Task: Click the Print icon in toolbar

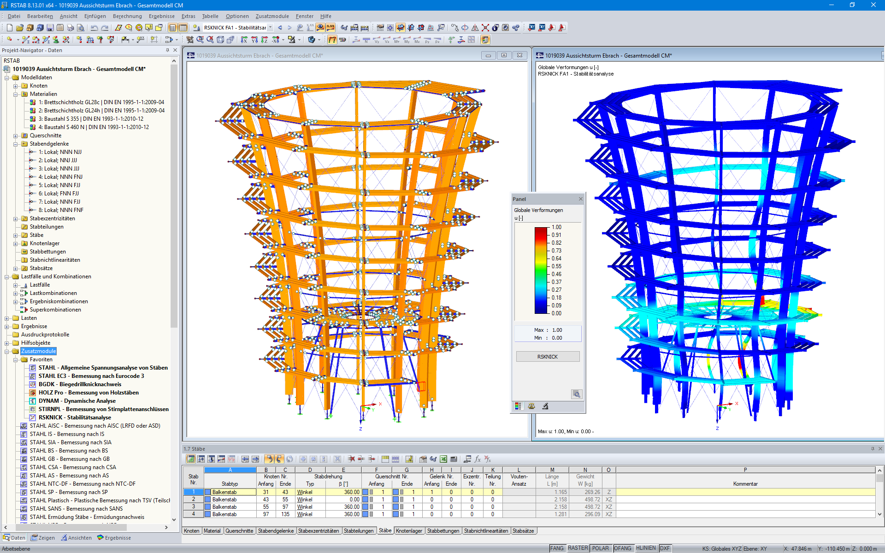Action: 70,28
